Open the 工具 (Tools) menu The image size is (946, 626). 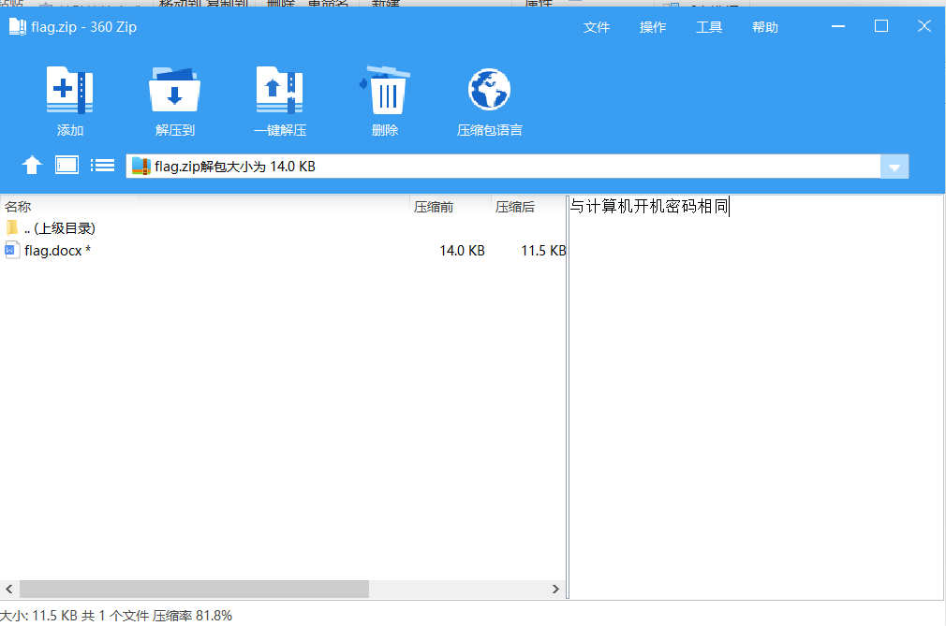tap(709, 27)
